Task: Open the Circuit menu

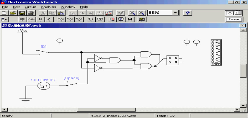Action: [x=30, y=7]
